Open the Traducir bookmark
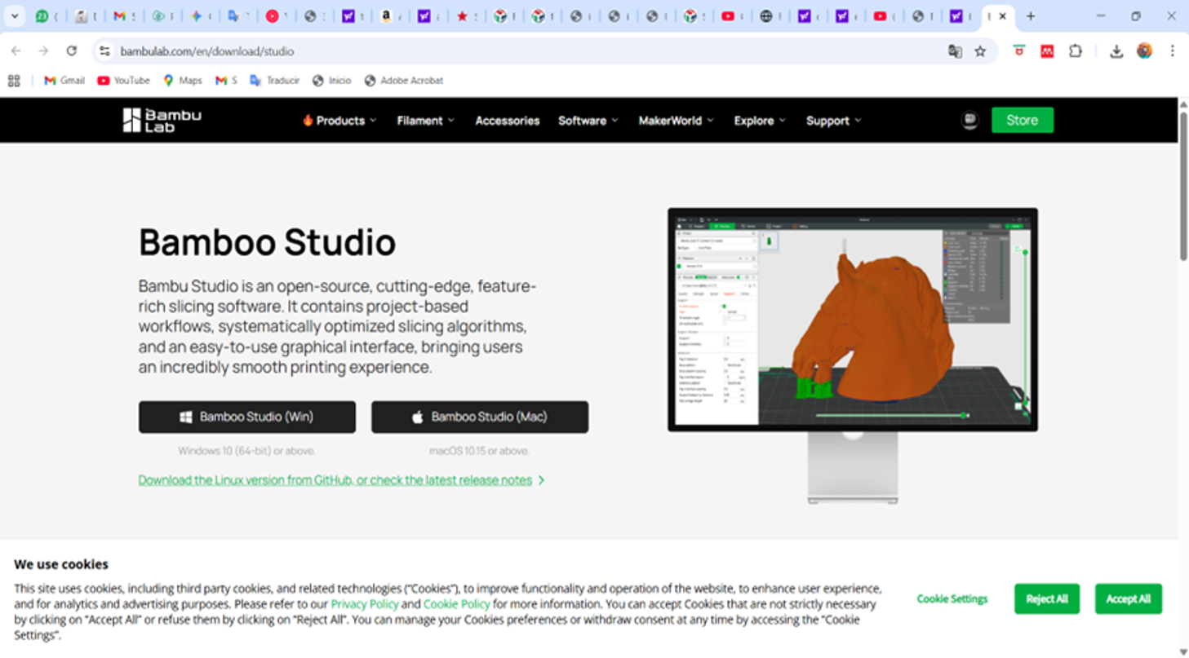This screenshot has width=1189, height=658. 274,81
